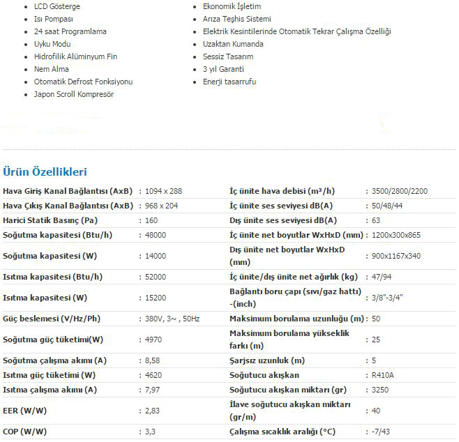Click the 'Ürün Özellikleri' heading
Image resolution: width=459 pixels, height=442 pixels.
point(45,172)
